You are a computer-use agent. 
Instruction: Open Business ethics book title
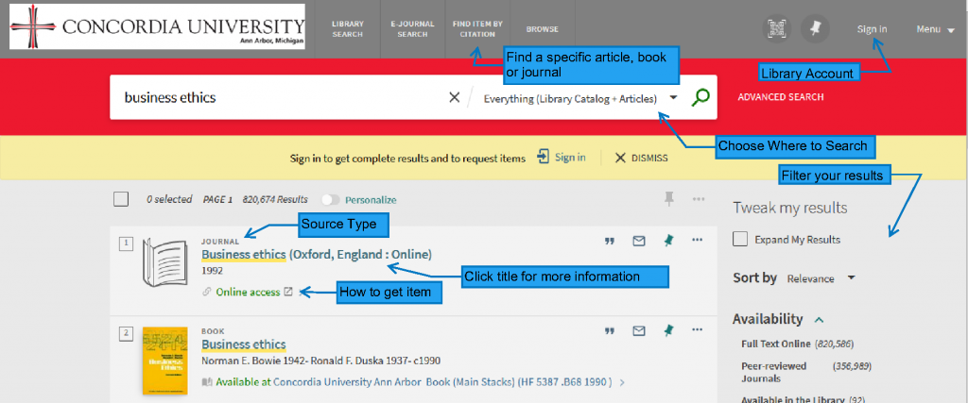click(244, 344)
